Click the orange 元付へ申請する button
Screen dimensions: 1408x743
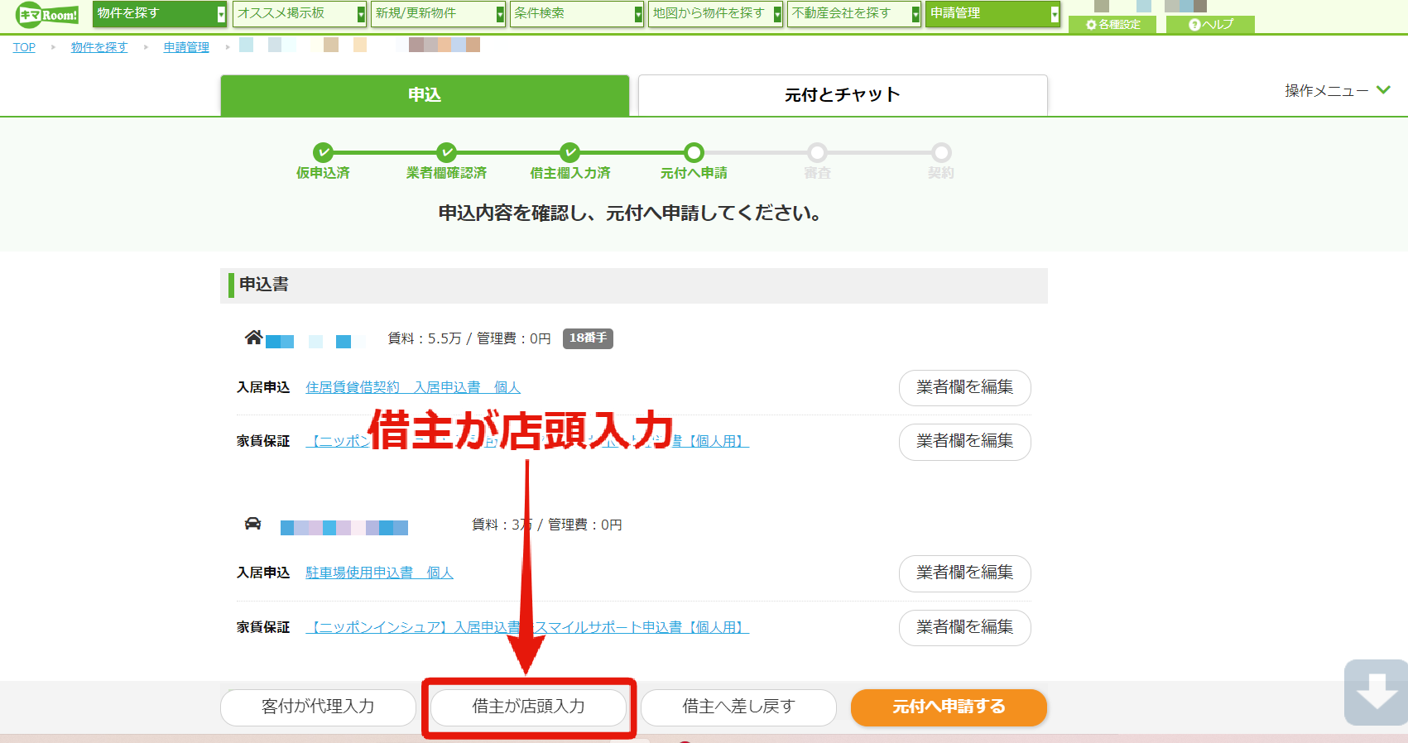click(949, 707)
